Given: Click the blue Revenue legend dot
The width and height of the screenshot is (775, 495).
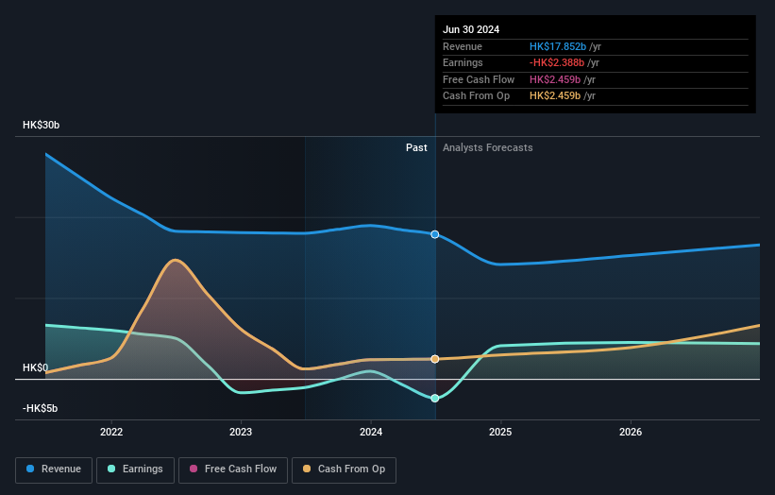Looking at the screenshot, I should pyautogui.click(x=30, y=469).
